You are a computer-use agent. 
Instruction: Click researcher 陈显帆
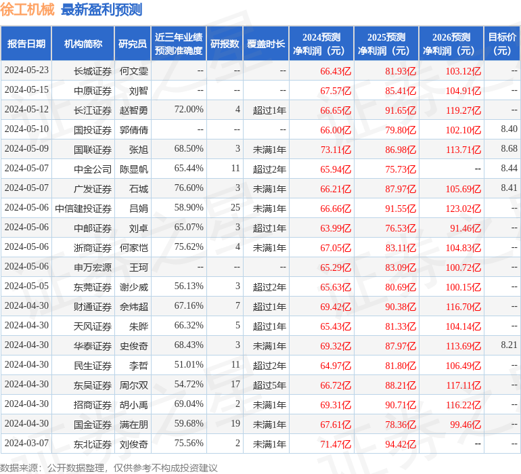(133, 169)
